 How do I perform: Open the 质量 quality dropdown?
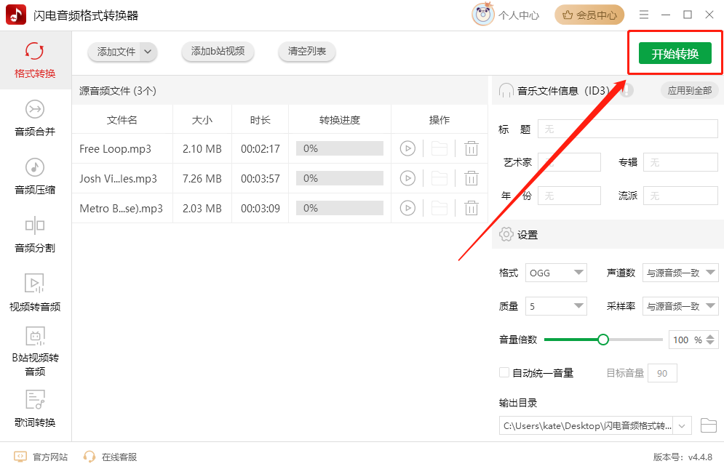(556, 306)
